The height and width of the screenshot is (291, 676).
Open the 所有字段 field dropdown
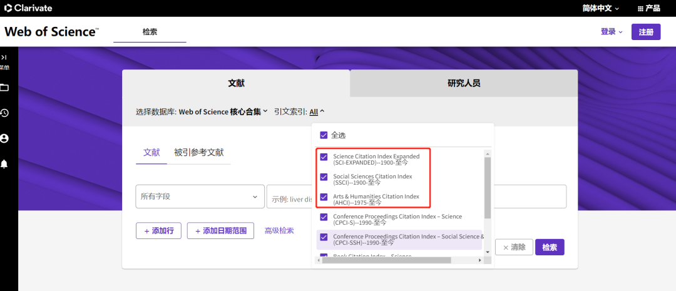pyautogui.click(x=200, y=197)
